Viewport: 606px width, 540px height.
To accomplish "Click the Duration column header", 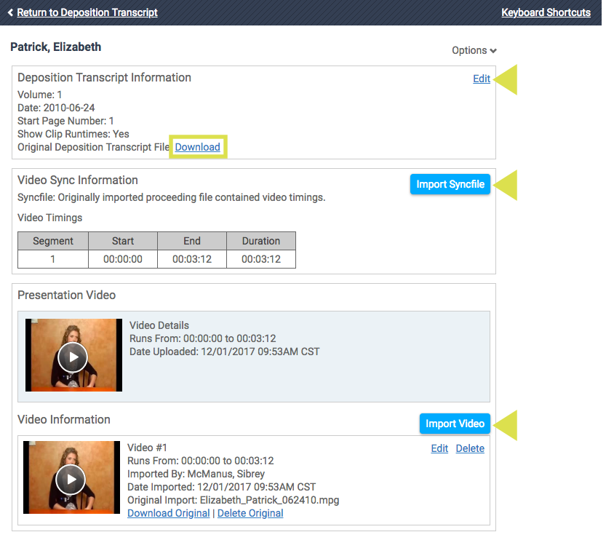I will point(261,241).
